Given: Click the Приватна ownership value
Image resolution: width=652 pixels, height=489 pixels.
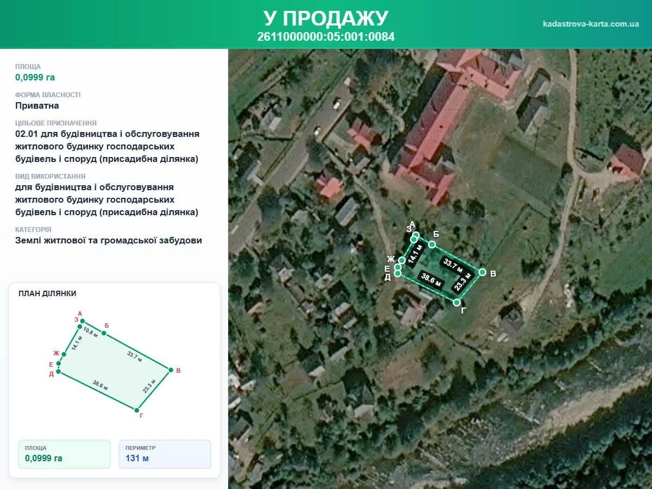Looking at the screenshot, I should pyautogui.click(x=37, y=105).
